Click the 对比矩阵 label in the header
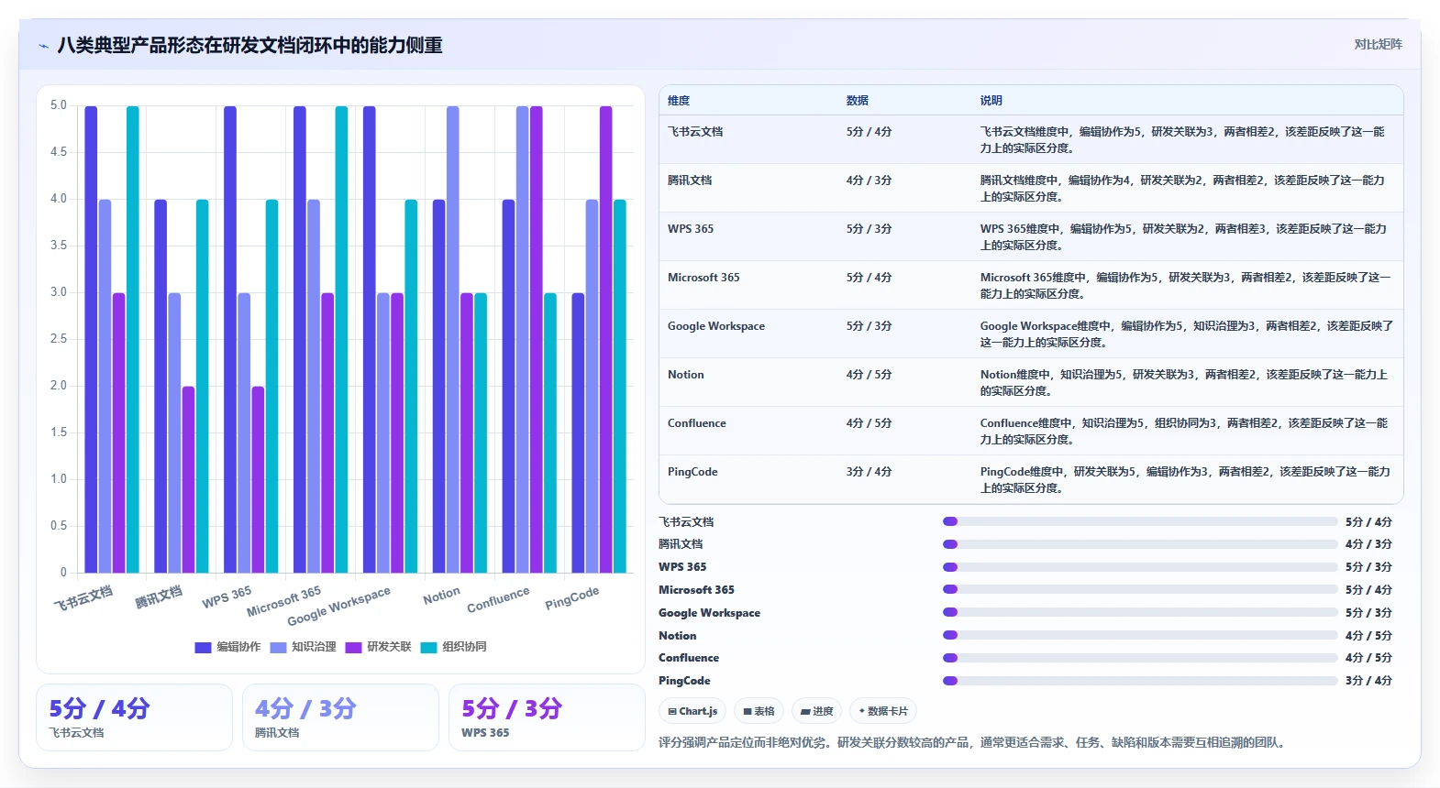The height and width of the screenshot is (788, 1440). [1379, 44]
